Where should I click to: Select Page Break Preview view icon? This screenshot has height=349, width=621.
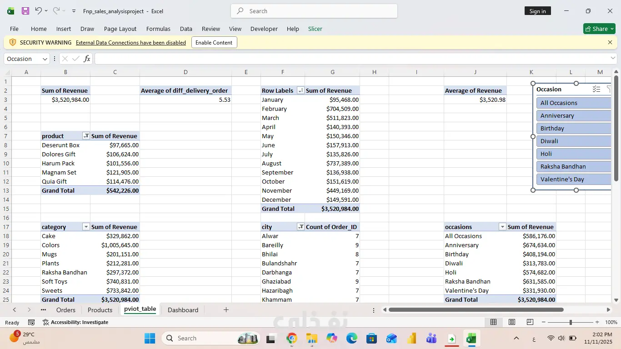point(530,322)
